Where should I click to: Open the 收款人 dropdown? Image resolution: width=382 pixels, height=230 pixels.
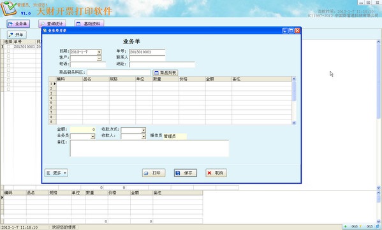tap(143, 137)
